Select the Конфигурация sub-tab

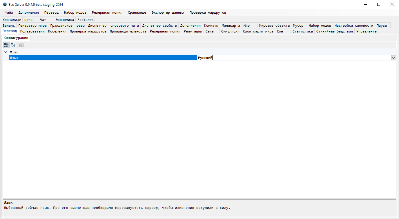(x=16, y=38)
